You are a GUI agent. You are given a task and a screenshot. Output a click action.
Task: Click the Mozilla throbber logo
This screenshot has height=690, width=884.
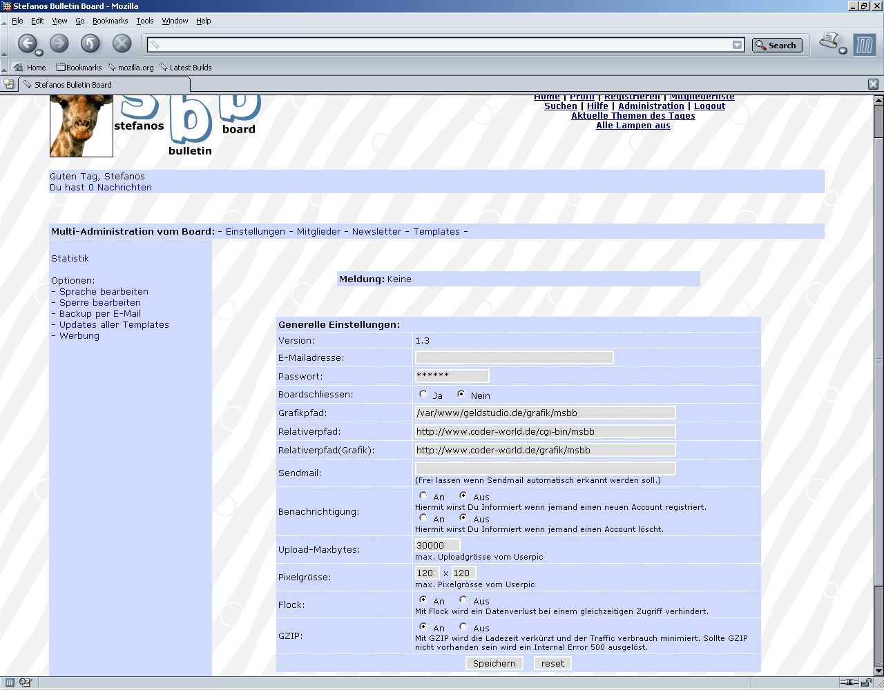click(x=865, y=45)
